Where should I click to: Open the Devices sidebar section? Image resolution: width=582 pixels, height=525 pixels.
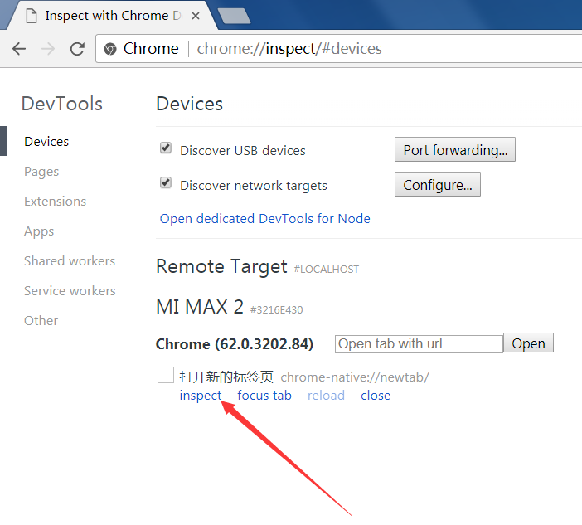click(46, 142)
